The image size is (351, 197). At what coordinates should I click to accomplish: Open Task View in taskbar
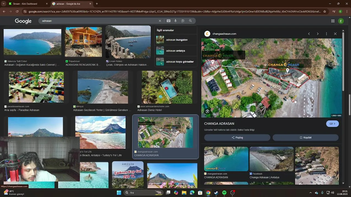(168, 193)
